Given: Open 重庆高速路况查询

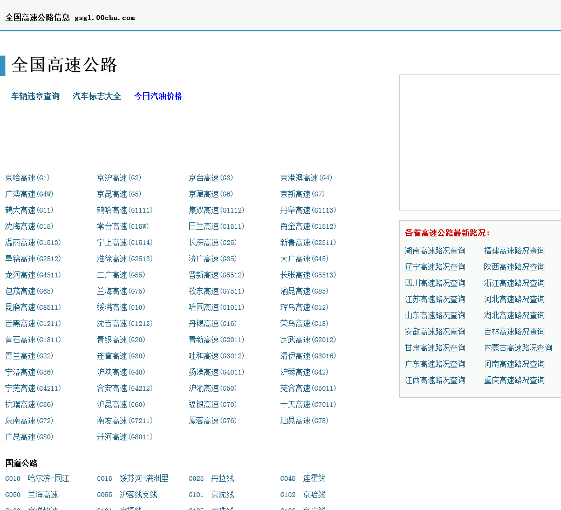Looking at the screenshot, I should pyautogui.click(x=514, y=380).
